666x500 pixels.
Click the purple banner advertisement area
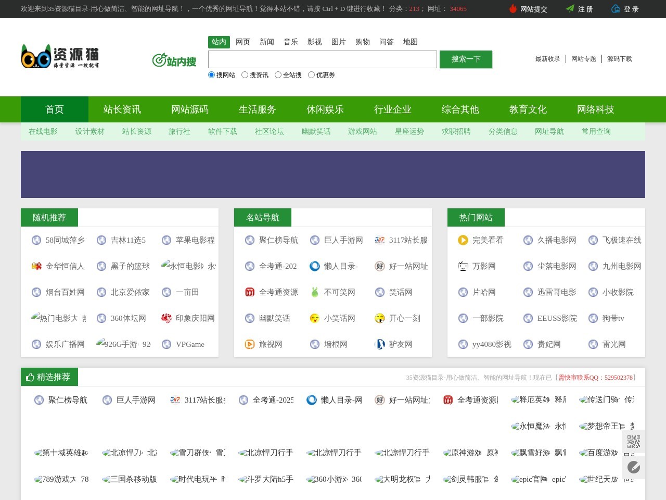pos(333,174)
